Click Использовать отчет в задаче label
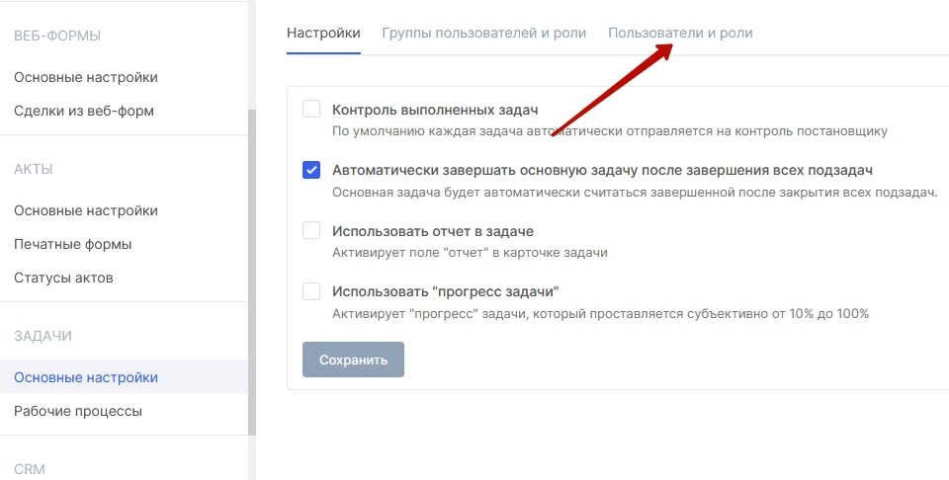 [x=433, y=231]
